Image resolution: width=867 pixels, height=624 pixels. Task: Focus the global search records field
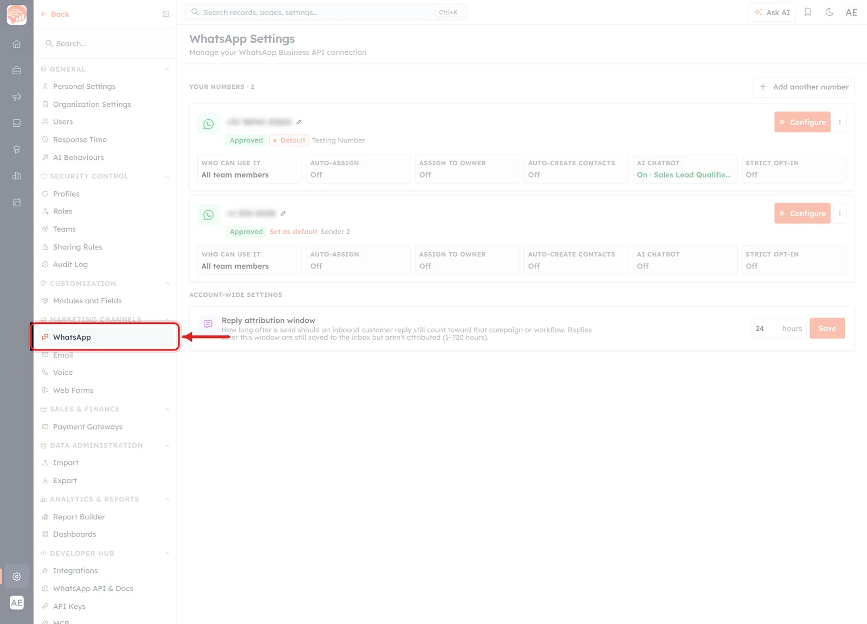click(x=326, y=12)
